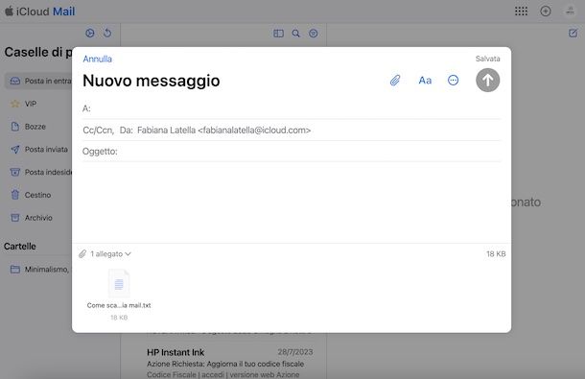Click the search magnifier icon
The image size is (585, 379).
tap(296, 34)
